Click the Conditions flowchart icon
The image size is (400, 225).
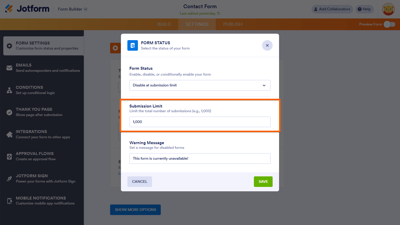[x=9, y=90]
